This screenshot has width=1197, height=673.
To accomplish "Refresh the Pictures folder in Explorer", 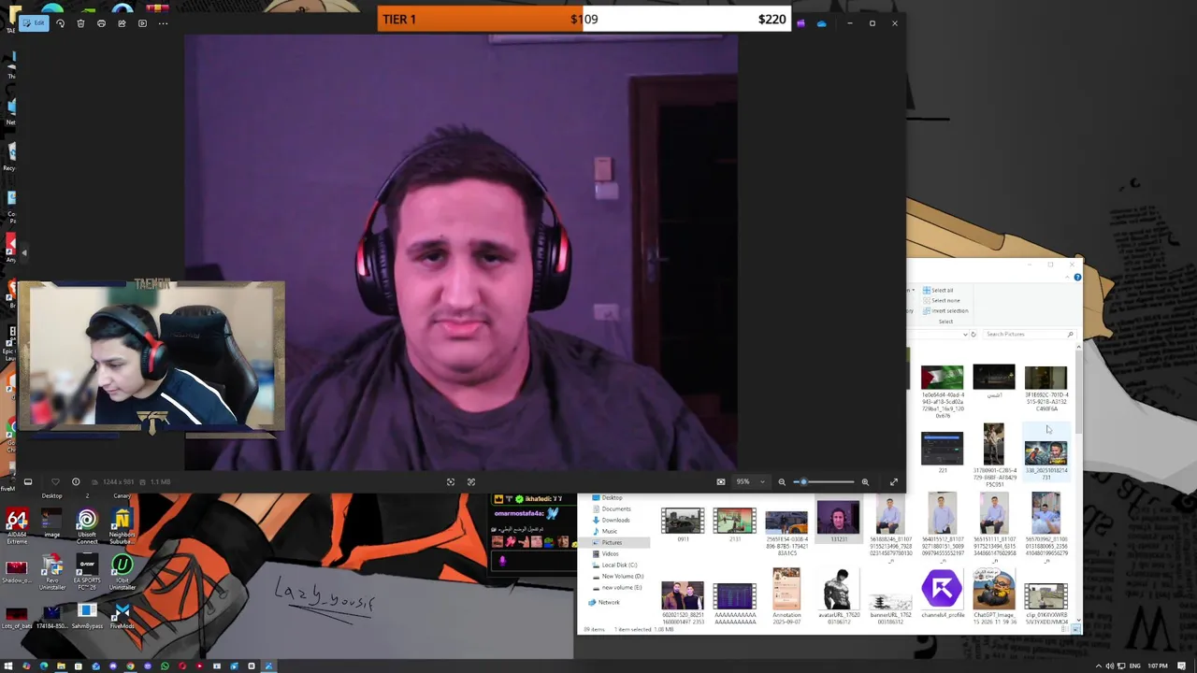I will tap(973, 334).
